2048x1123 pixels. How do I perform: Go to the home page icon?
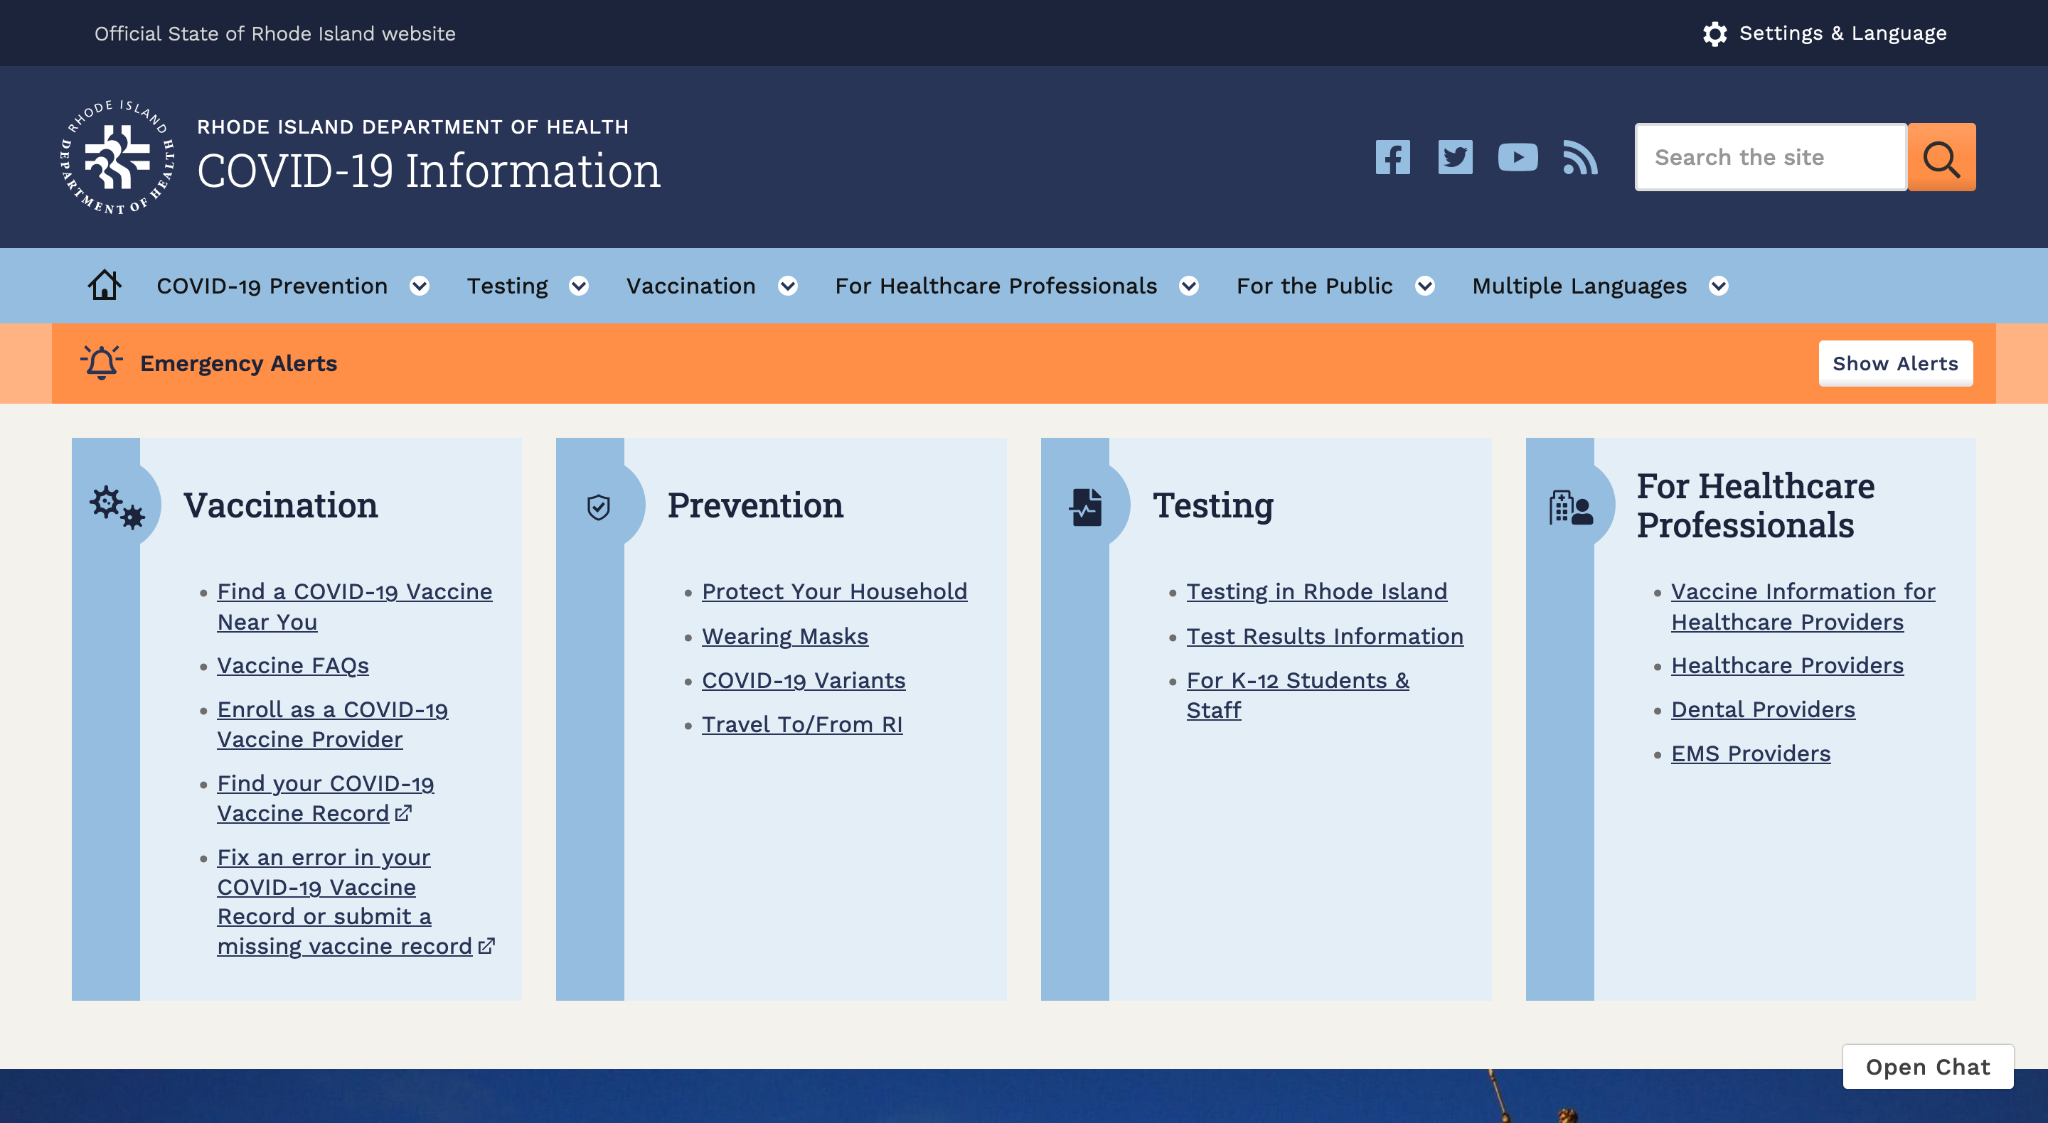click(104, 285)
